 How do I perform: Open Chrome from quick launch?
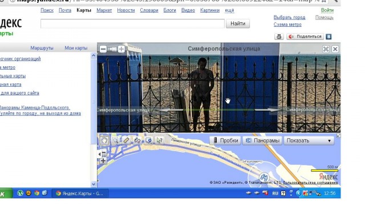[x=36, y=193]
